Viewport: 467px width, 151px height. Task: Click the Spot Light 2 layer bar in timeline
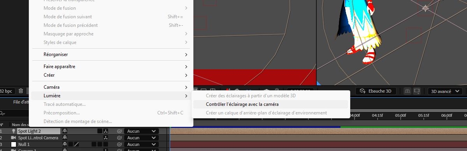click(318, 131)
